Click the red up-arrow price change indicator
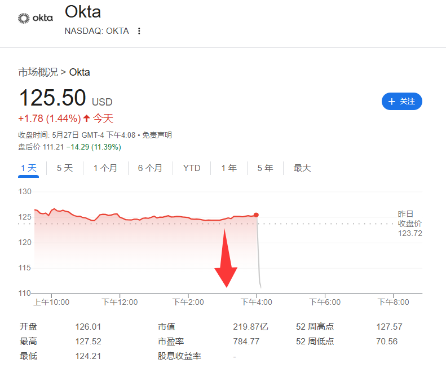The width and height of the screenshot is (446, 372). [x=87, y=118]
